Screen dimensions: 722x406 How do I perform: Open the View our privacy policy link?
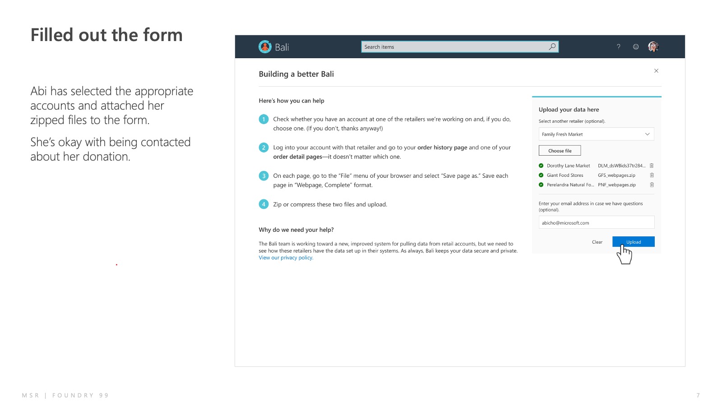(x=286, y=258)
